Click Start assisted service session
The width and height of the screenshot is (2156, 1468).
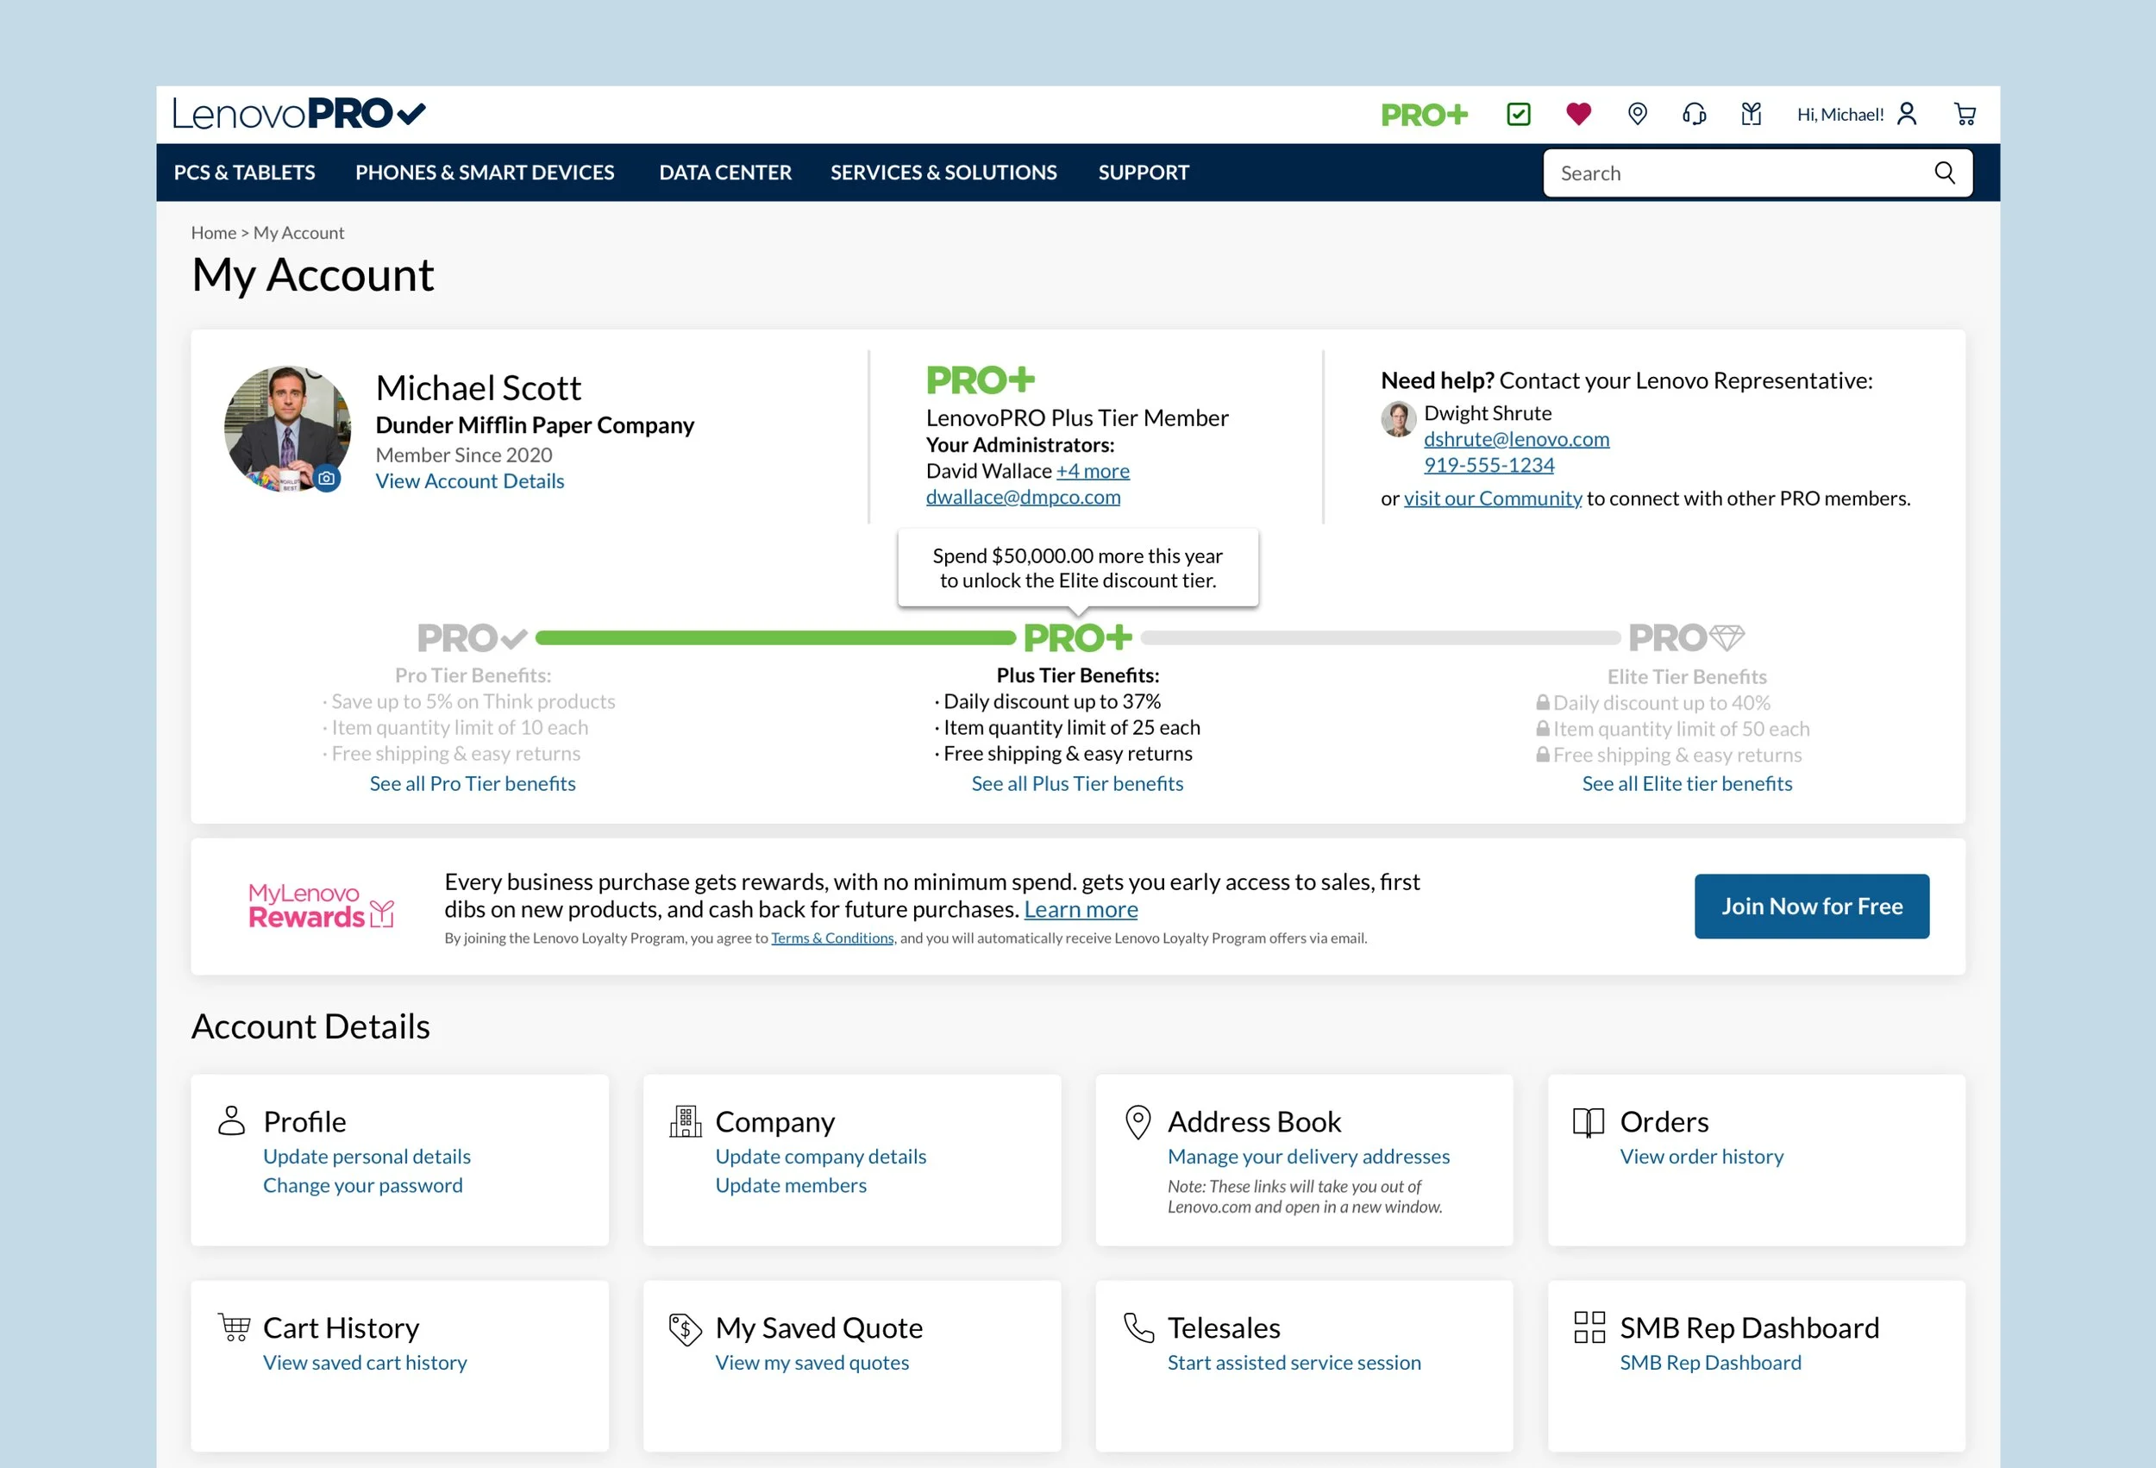click(1294, 1362)
